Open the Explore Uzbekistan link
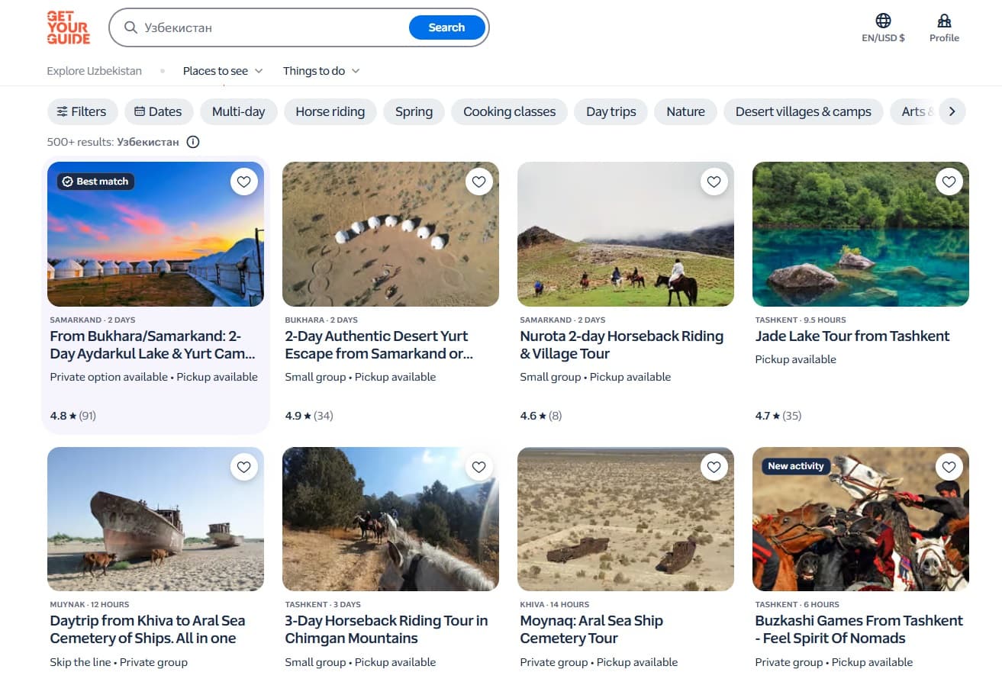This screenshot has width=1002, height=698. [x=95, y=71]
